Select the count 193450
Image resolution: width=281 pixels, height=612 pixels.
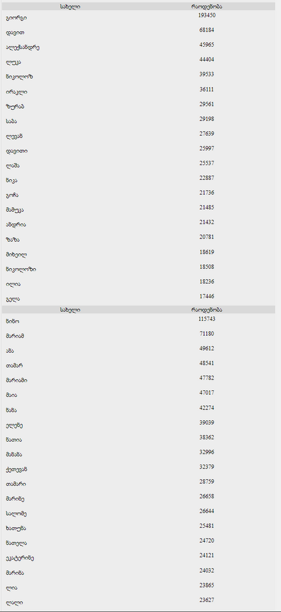click(206, 15)
